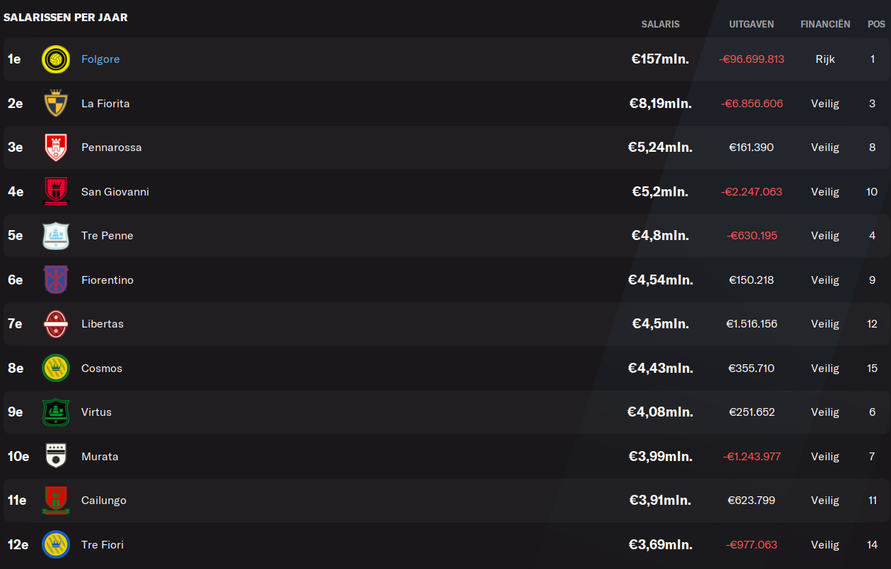Select the Libertas round badge
Image resolution: width=891 pixels, height=569 pixels.
coord(56,324)
